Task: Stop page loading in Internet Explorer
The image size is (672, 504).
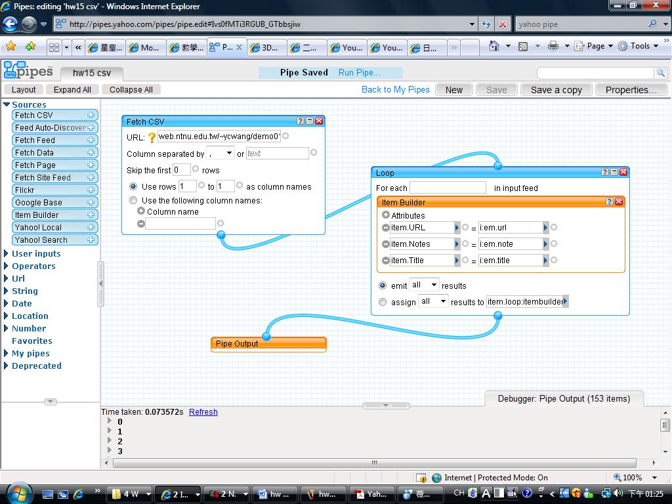Action: pyautogui.click(x=502, y=24)
